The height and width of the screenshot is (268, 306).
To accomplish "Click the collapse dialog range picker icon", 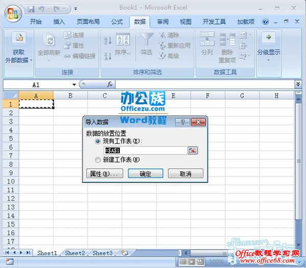I will point(193,151).
